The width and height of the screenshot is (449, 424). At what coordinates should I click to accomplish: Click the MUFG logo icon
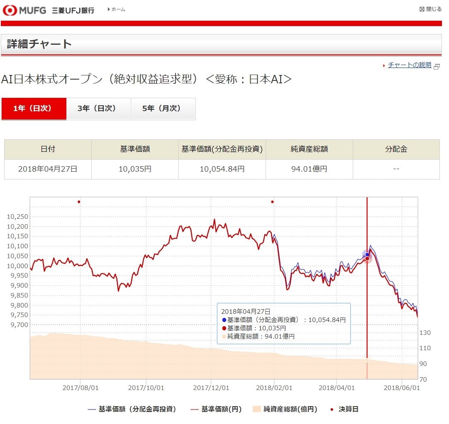point(10,10)
